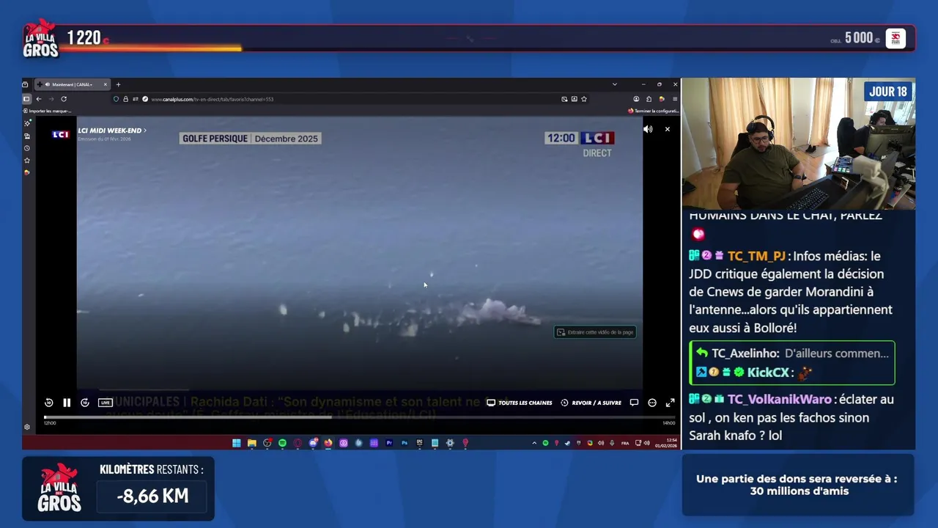Click Terminer la configurati... toolbar item

(x=653, y=111)
